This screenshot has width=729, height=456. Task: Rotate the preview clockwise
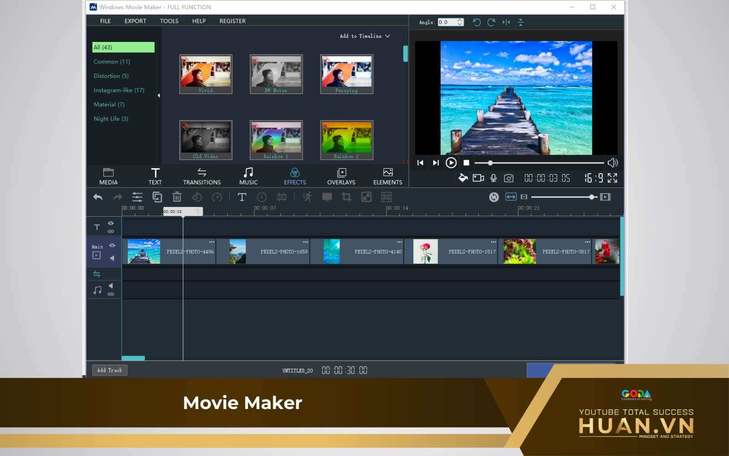point(491,22)
